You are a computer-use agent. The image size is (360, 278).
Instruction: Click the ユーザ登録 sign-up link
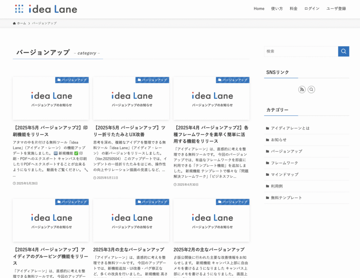(x=336, y=9)
